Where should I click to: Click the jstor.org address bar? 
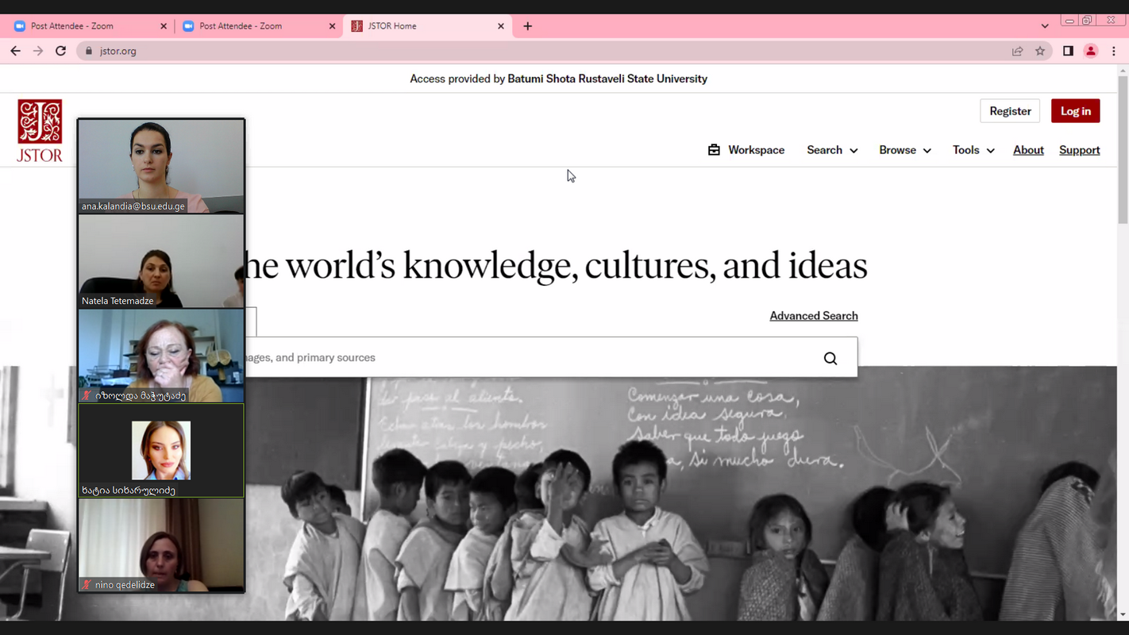[x=476, y=51]
